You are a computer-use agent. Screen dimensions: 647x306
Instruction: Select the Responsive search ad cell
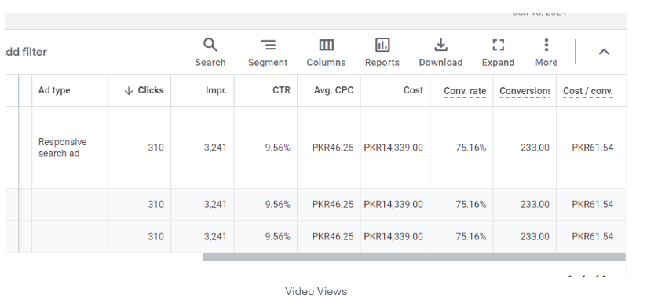pos(63,148)
